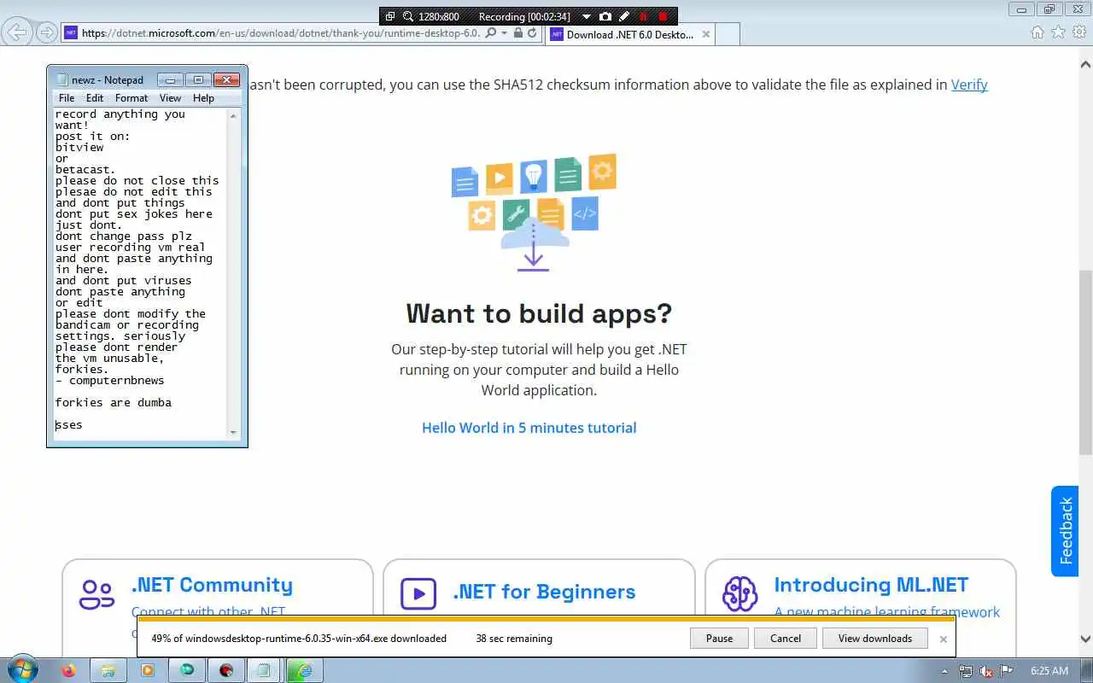This screenshot has height=683, width=1093.
Task: Open Notepad View menu
Action: click(170, 98)
